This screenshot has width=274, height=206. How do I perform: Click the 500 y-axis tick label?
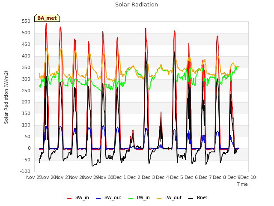(x=26, y=33)
